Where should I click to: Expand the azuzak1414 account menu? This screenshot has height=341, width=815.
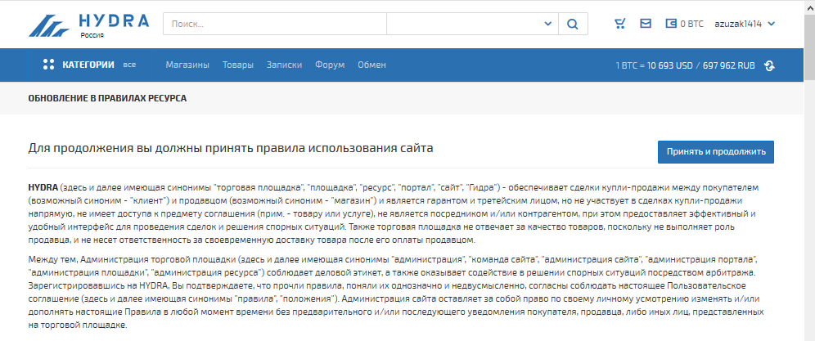click(x=745, y=24)
